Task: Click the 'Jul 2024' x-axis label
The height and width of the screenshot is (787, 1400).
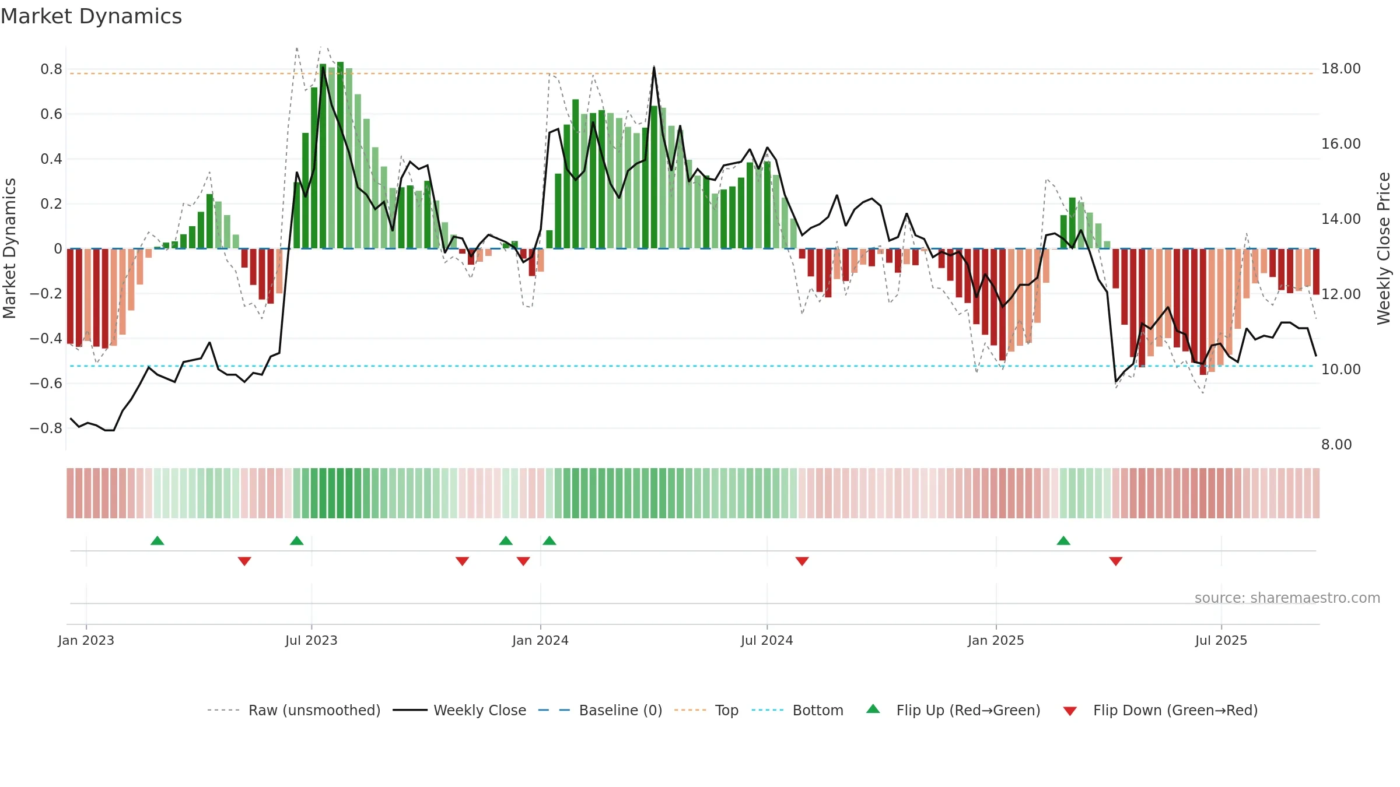Action: [767, 640]
